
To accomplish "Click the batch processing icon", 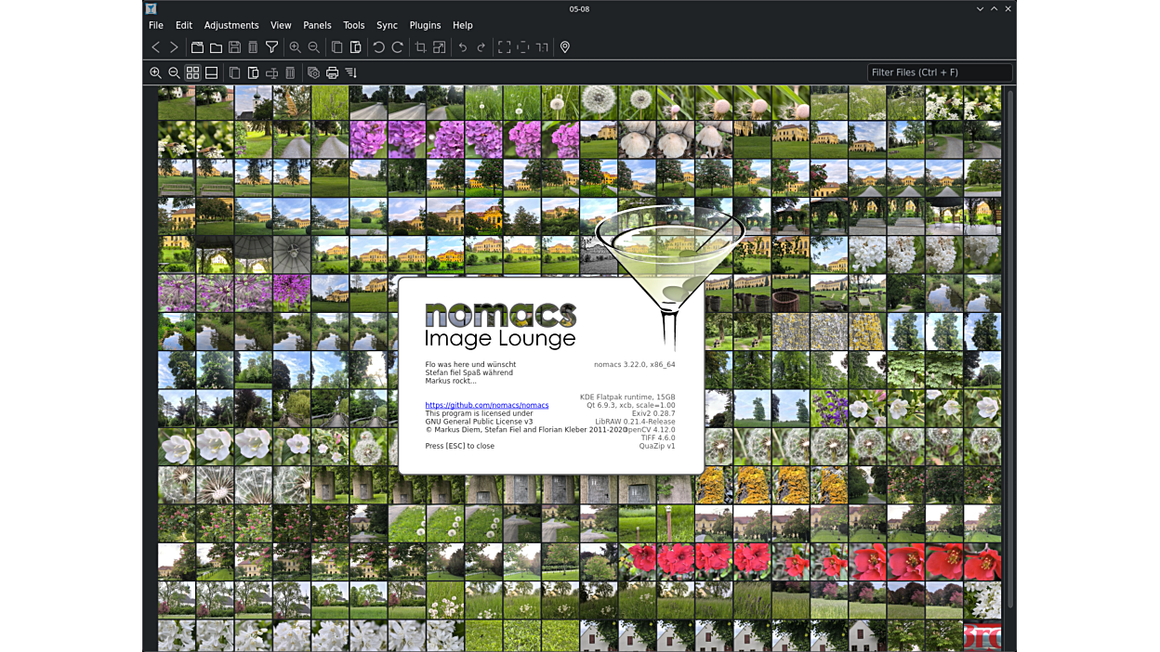I will click(313, 72).
